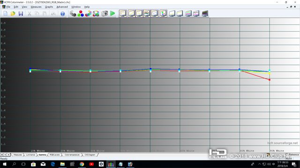Toggle the luminance graph view button
300x168 pixels.
coord(123,14)
